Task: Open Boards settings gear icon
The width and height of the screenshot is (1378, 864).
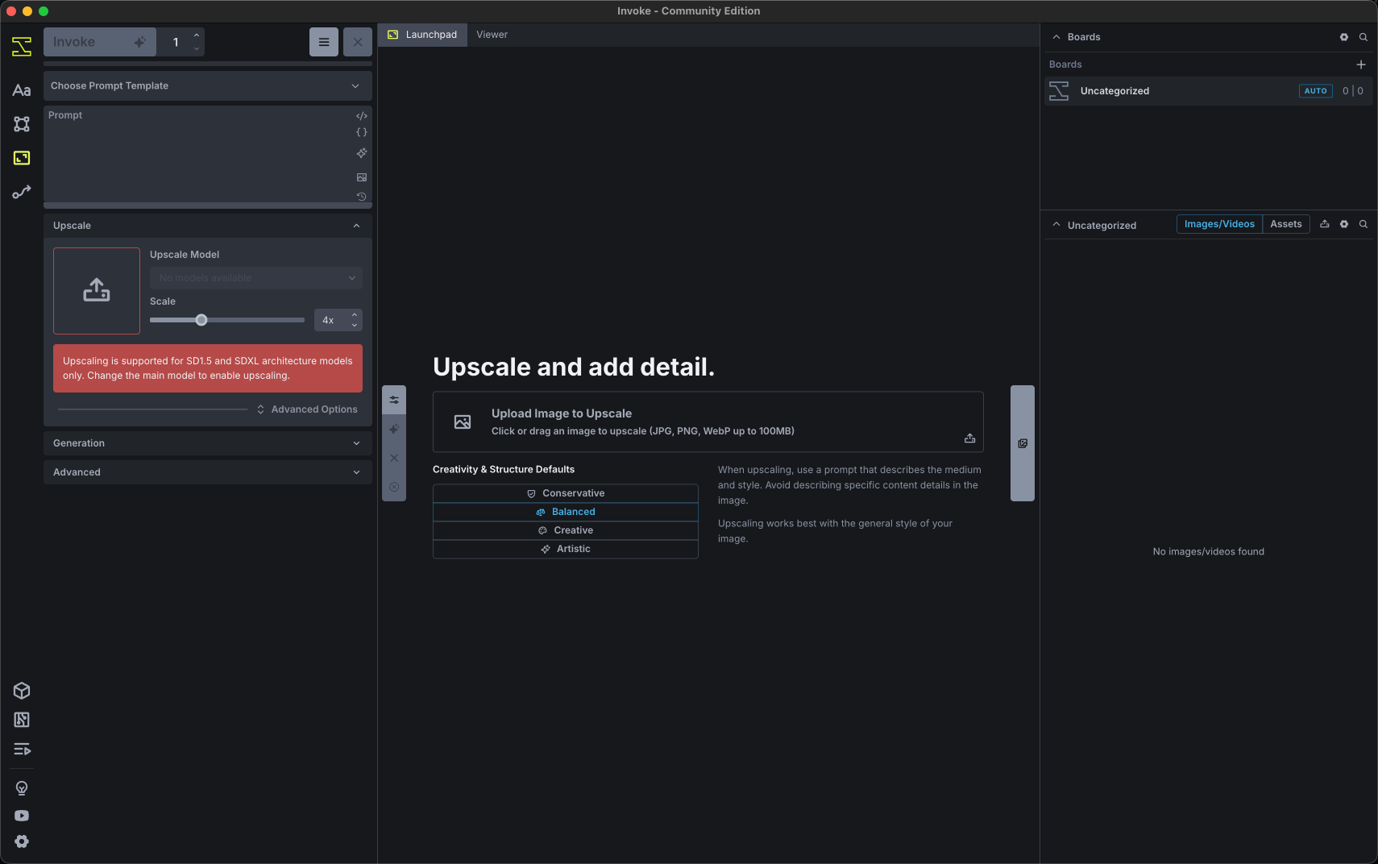Action: 1344,37
